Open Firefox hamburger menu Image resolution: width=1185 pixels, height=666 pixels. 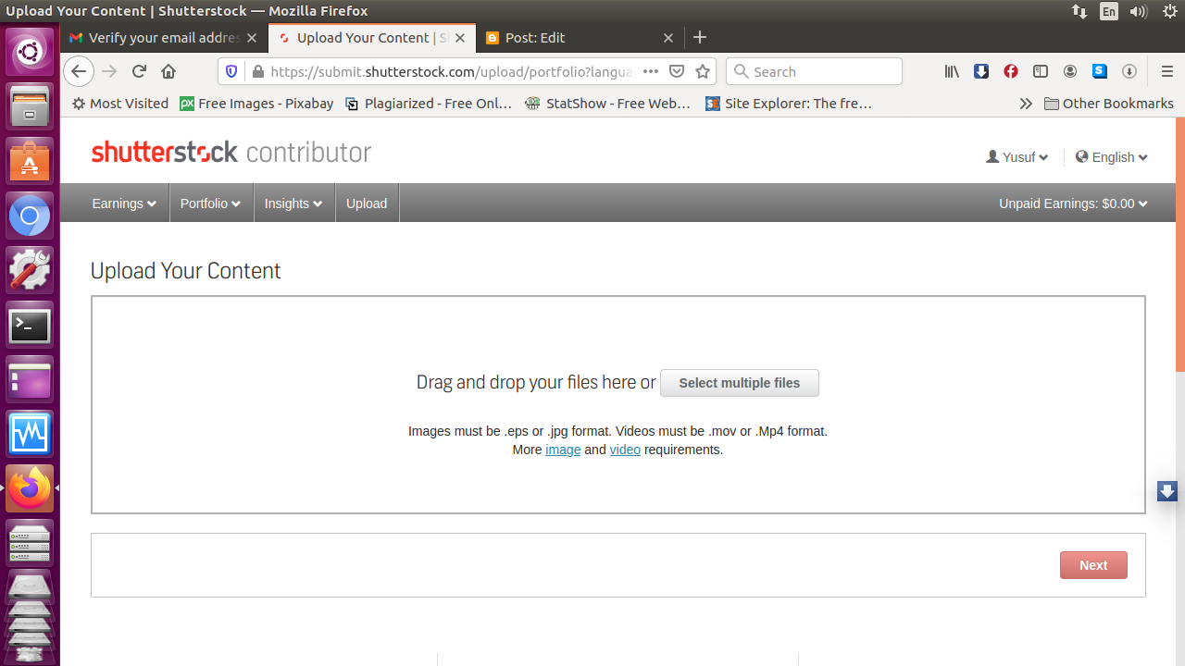1166,71
